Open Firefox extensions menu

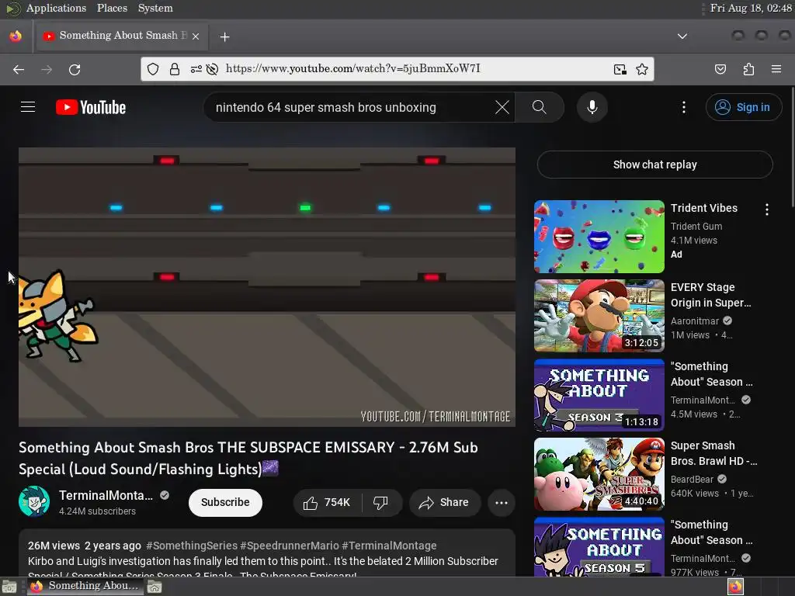click(x=748, y=69)
